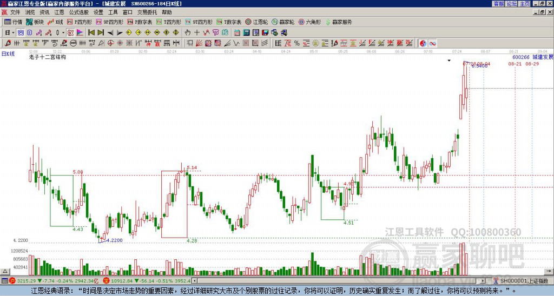The height and width of the screenshot is (296, 554).
Task: Click the SH000001 上证指数 status entry
Action: tap(524, 281)
